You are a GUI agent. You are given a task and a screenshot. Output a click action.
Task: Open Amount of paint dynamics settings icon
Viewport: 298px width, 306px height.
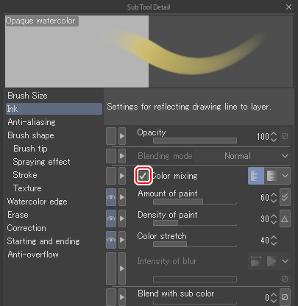coord(285,197)
